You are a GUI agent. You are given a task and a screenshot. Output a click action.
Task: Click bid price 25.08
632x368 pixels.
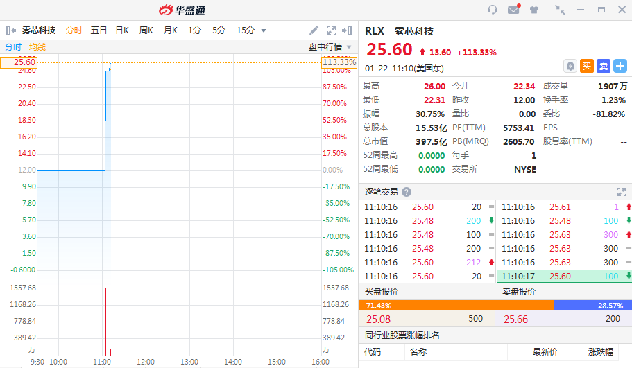(x=378, y=319)
